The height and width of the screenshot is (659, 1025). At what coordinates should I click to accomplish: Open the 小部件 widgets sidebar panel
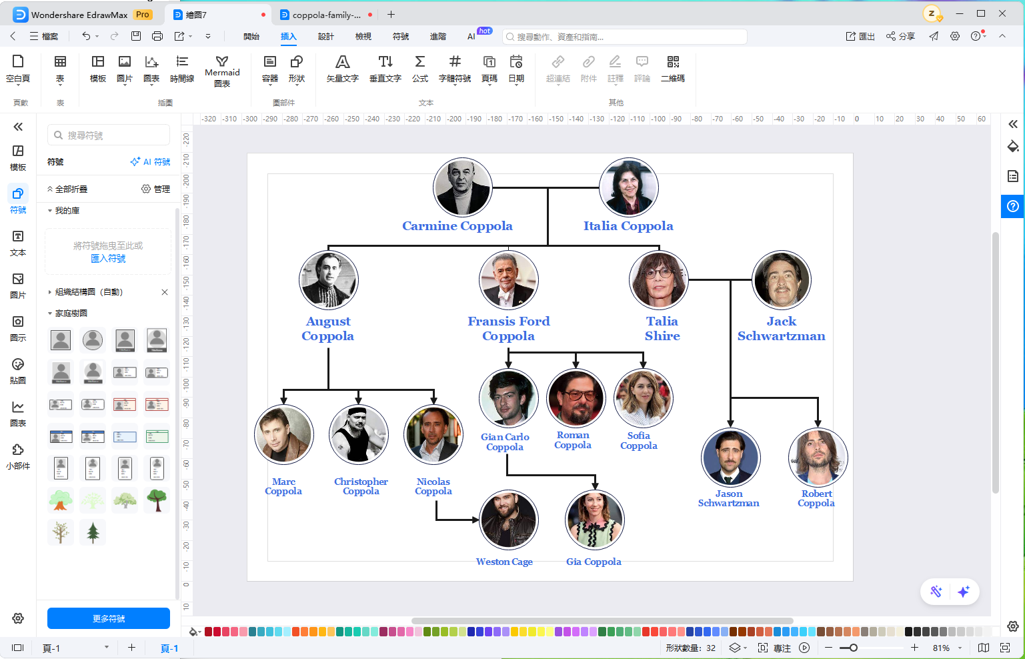coord(18,456)
